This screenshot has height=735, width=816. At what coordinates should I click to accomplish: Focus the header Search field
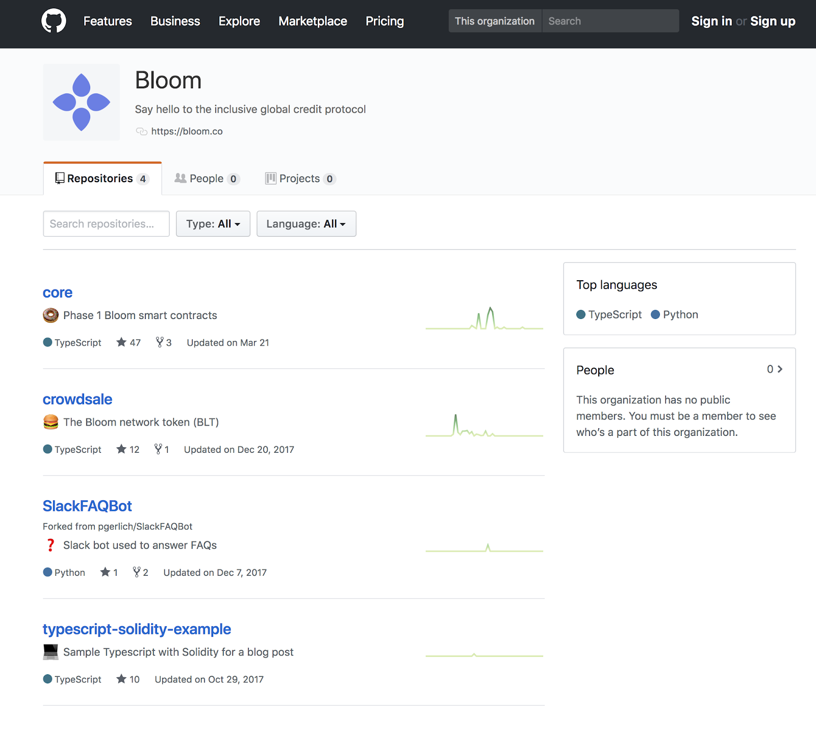[610, 21]
